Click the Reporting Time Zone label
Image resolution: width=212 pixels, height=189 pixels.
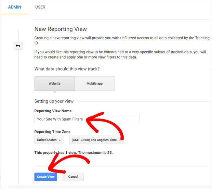[52, 132]
